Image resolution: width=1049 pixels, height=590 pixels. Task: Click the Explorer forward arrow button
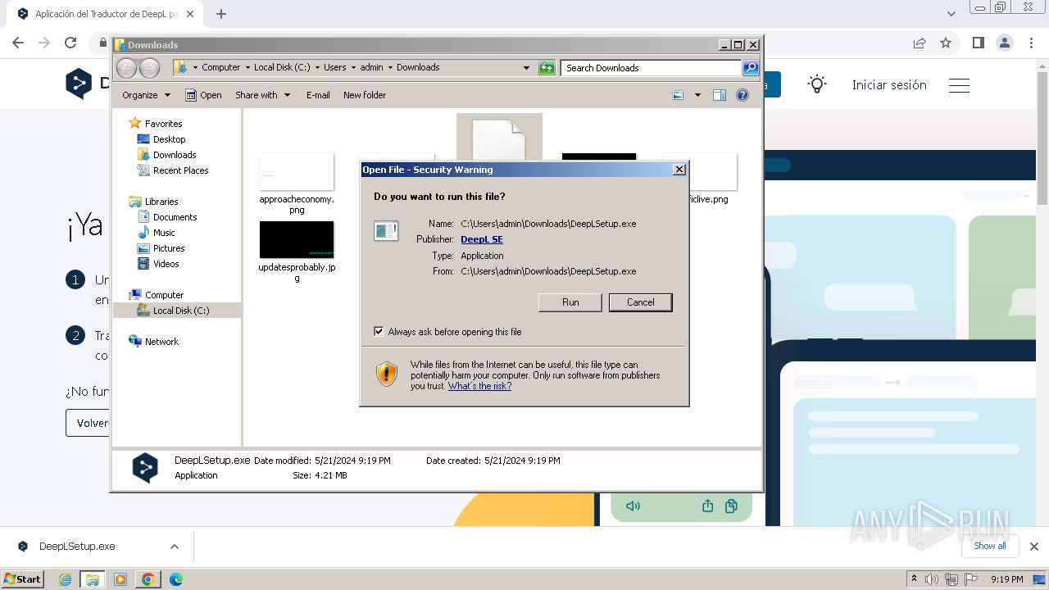tap(149, 68)
